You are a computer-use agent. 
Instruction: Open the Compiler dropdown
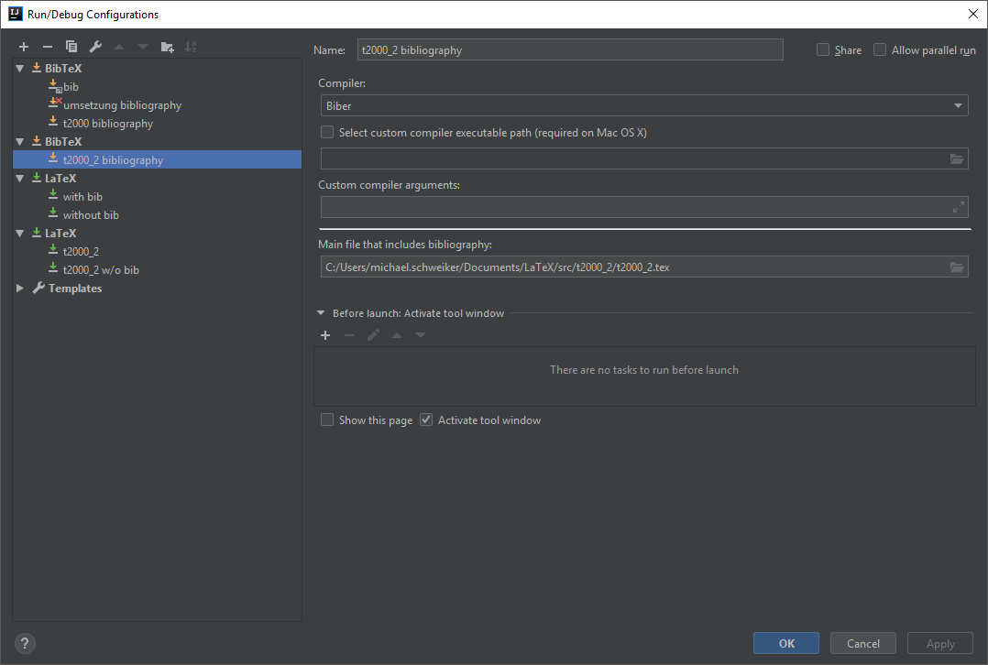957,105
